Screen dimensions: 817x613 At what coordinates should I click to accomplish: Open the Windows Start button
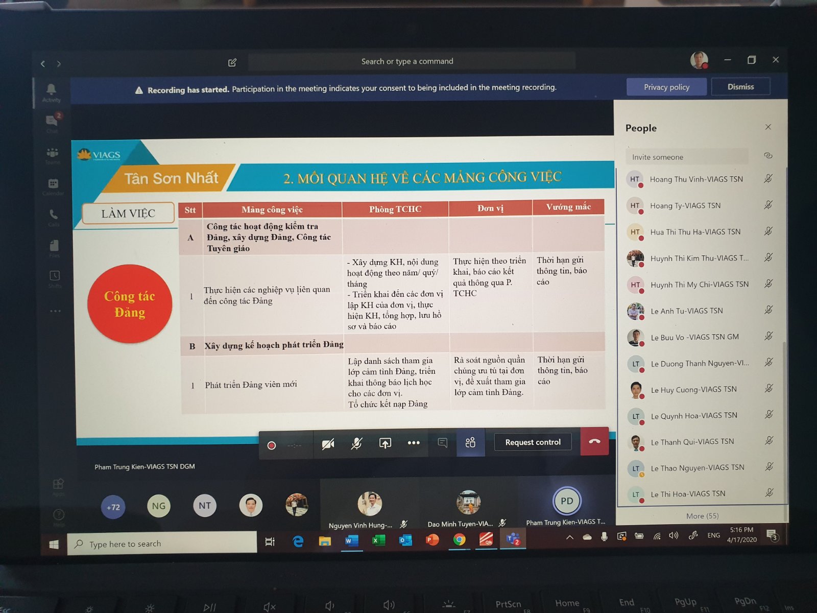tap(54, 545)
